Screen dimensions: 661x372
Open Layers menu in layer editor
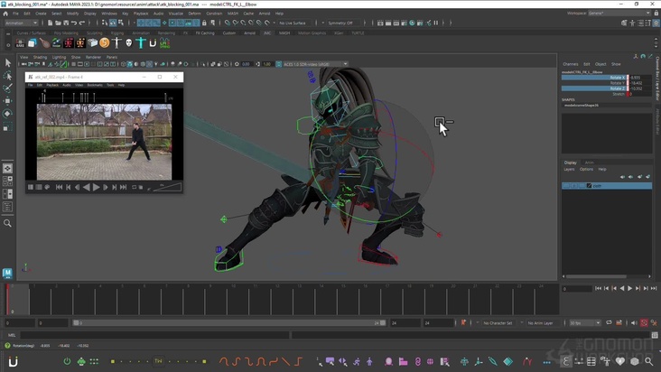(569, 169)
